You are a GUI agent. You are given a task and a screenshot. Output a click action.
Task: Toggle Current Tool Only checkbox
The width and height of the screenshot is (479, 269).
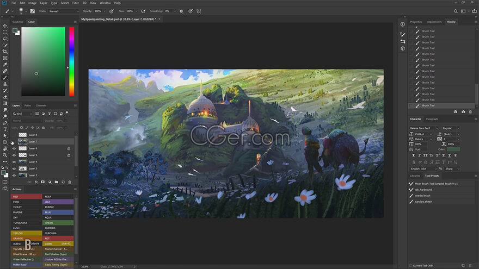click(411, 266)
